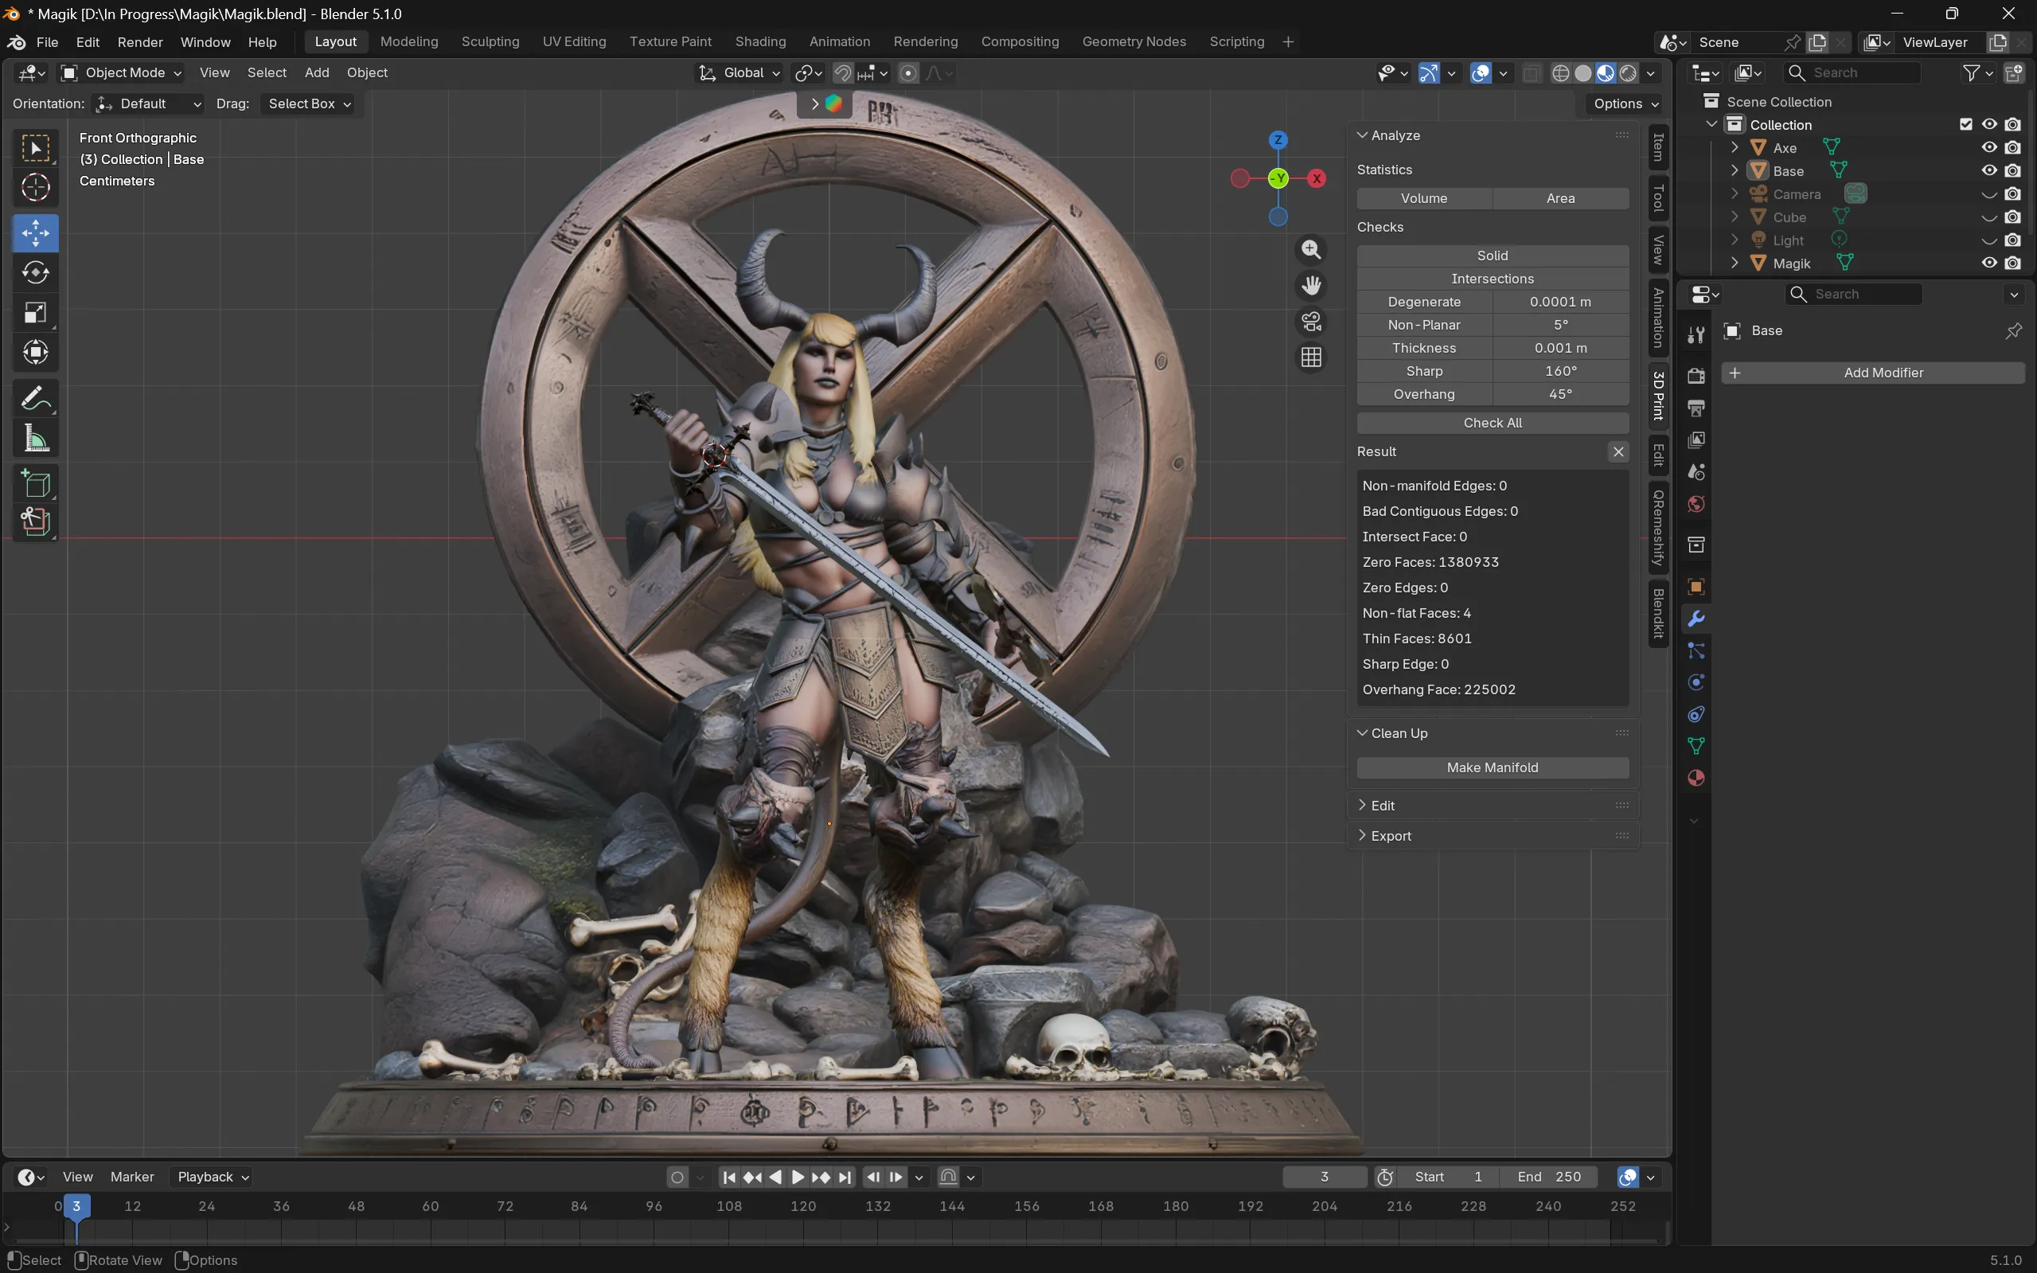Open Select Box drag dropdown
Viewport: 2037px width, 1273px height.
point(308,103)
